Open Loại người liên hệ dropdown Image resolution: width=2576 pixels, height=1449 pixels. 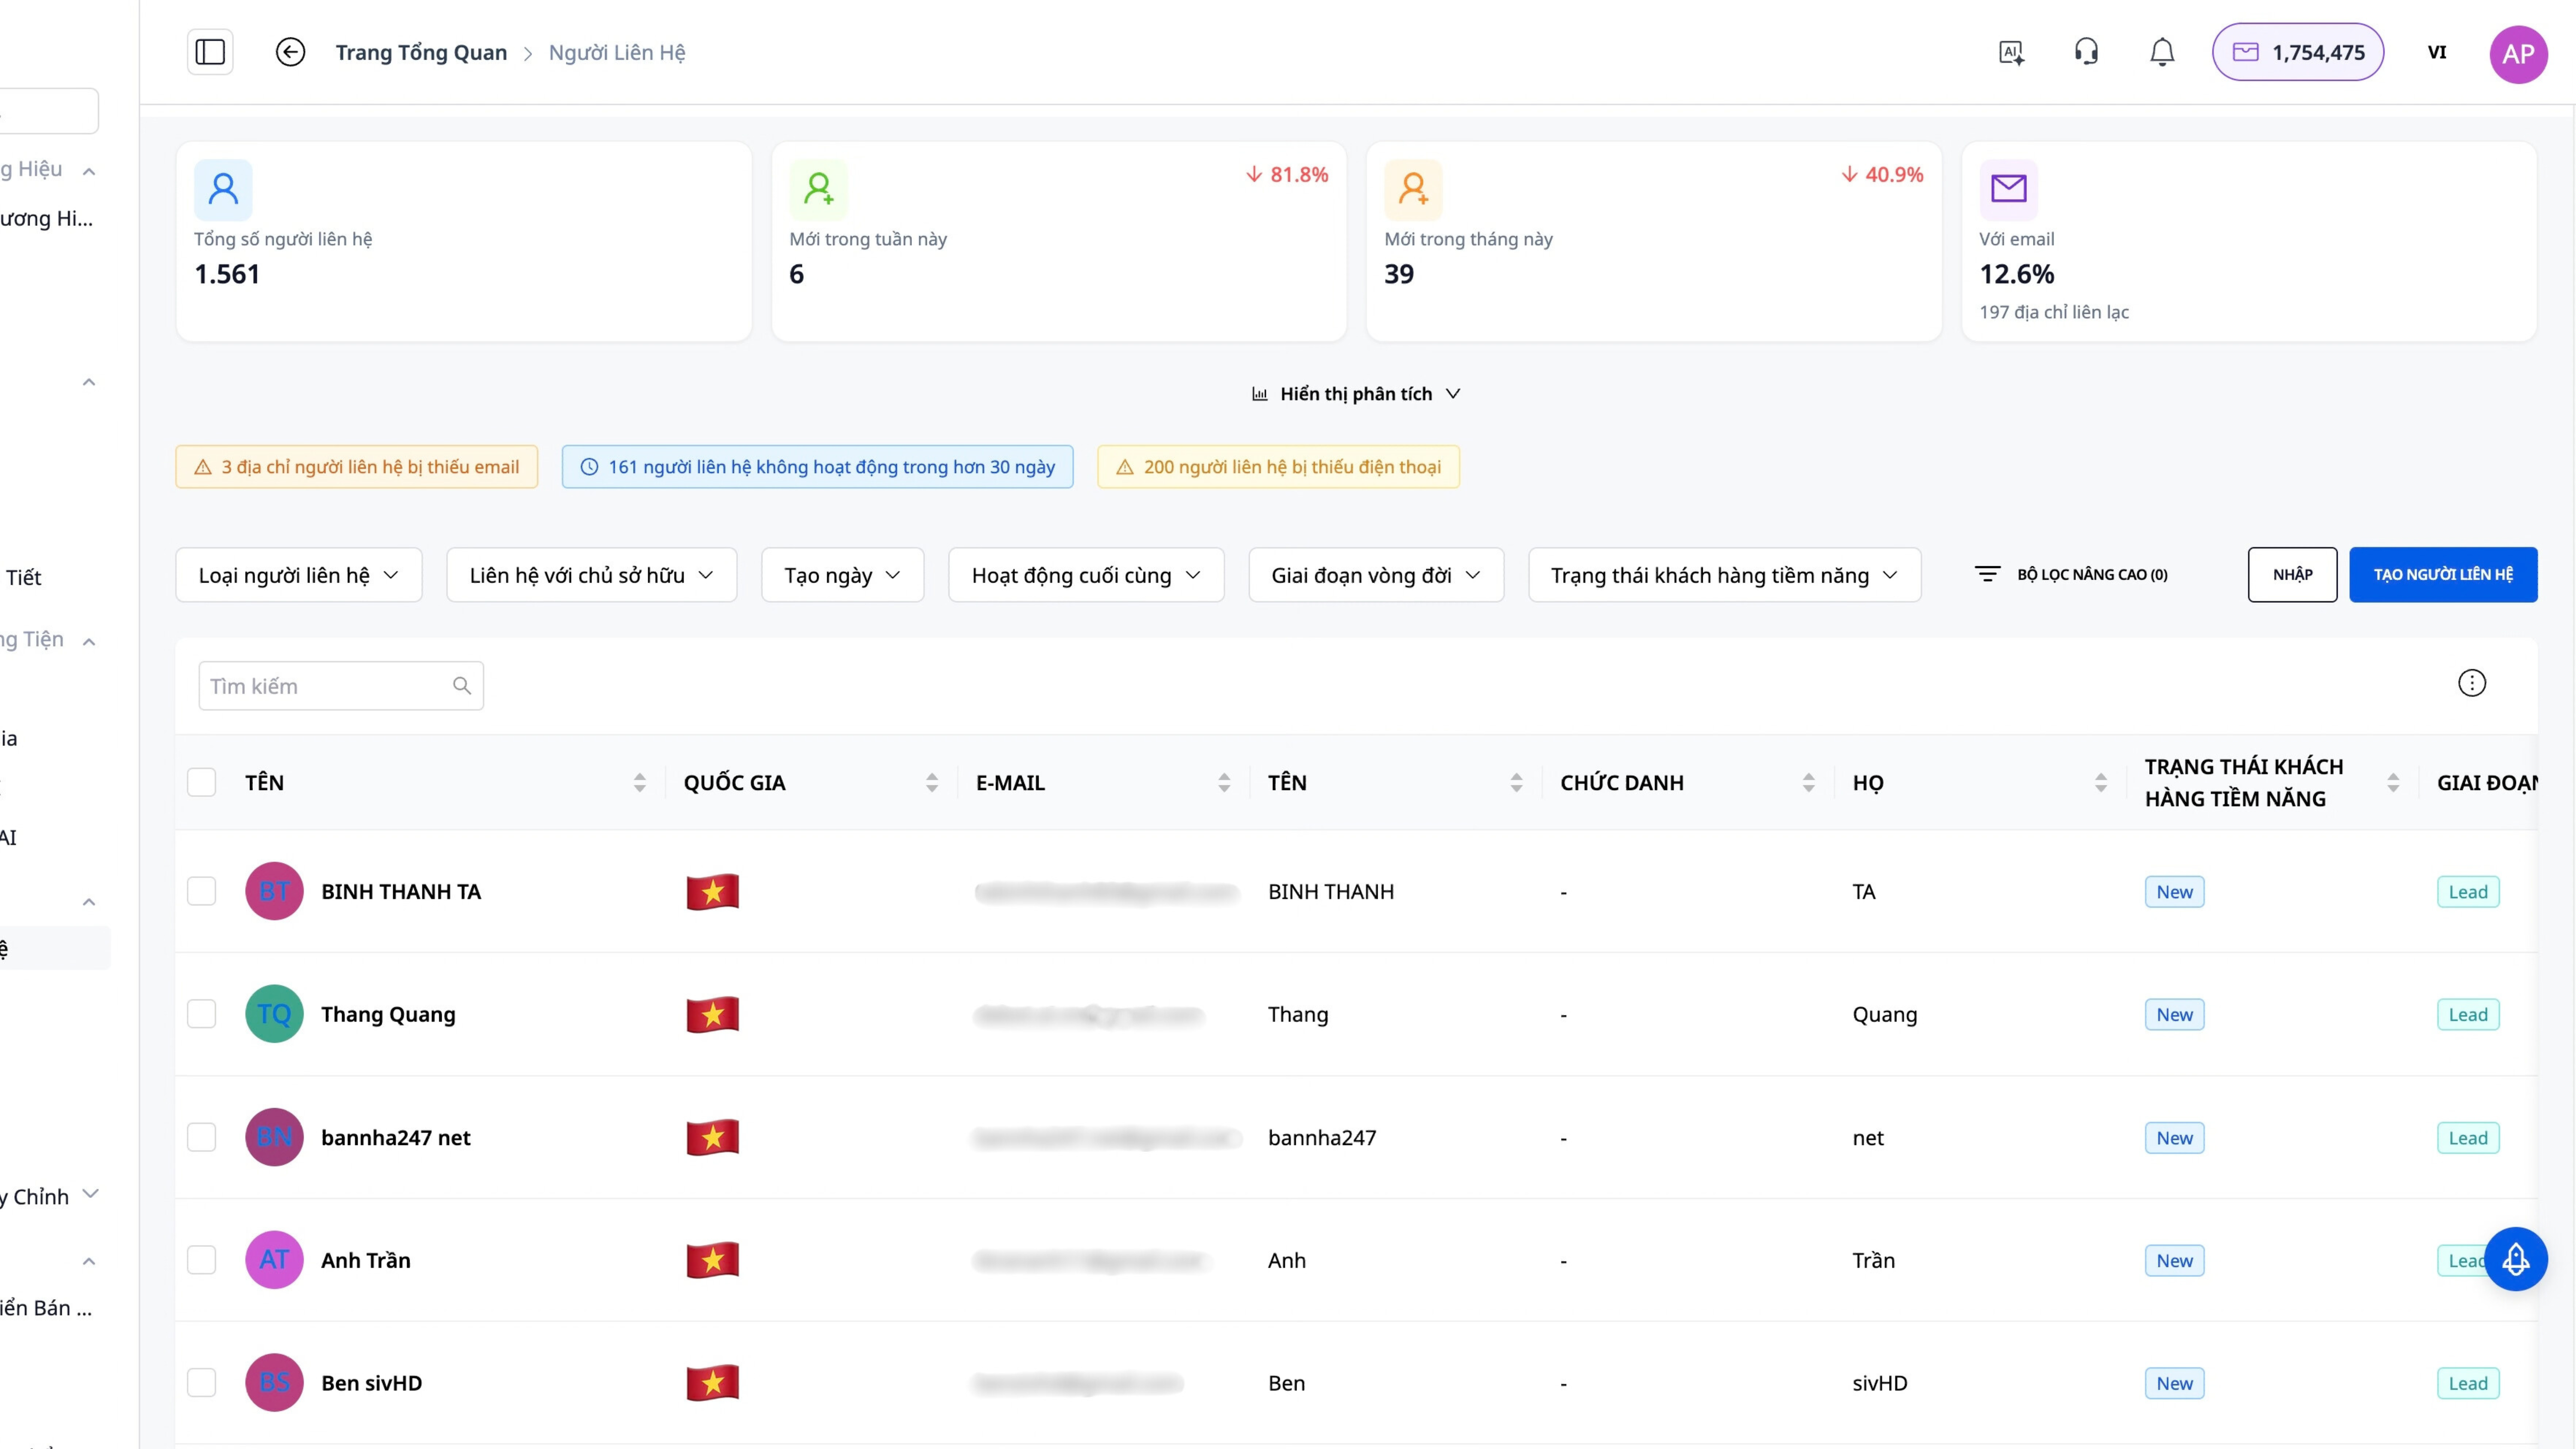298,575
